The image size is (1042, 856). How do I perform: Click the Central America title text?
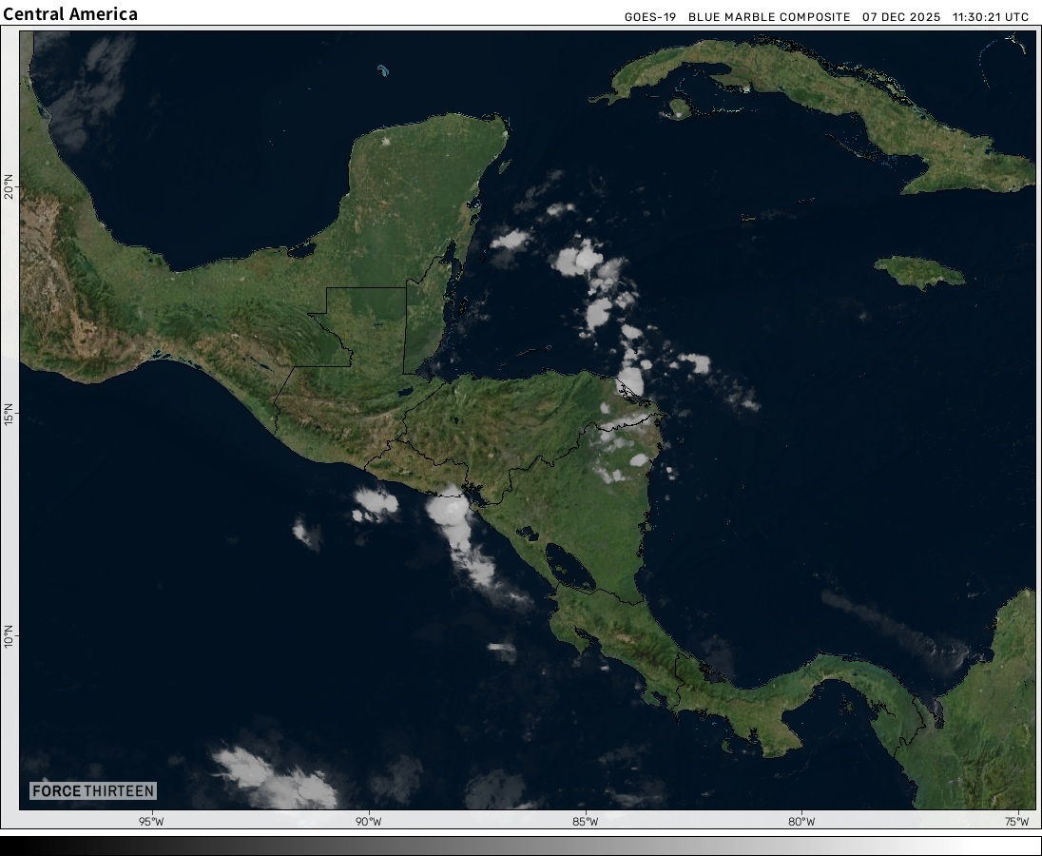click(70, 14)
